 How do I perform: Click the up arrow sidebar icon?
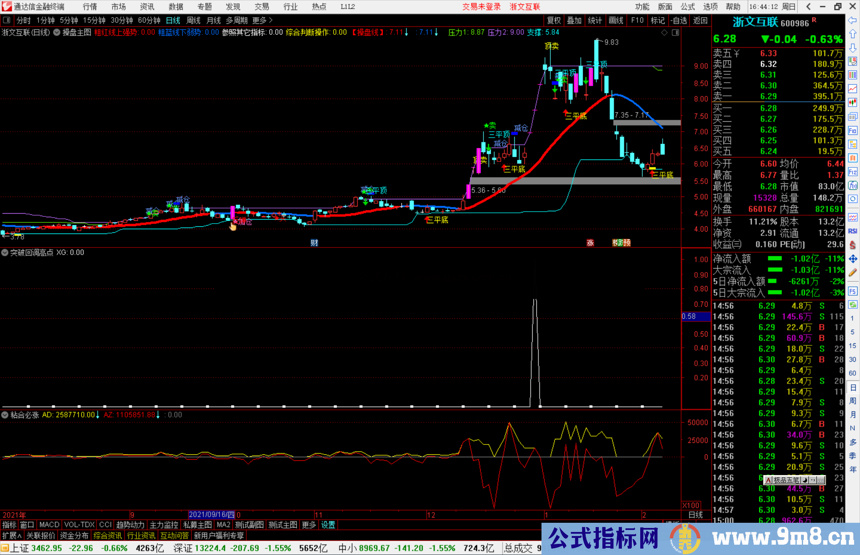point(852,34)
